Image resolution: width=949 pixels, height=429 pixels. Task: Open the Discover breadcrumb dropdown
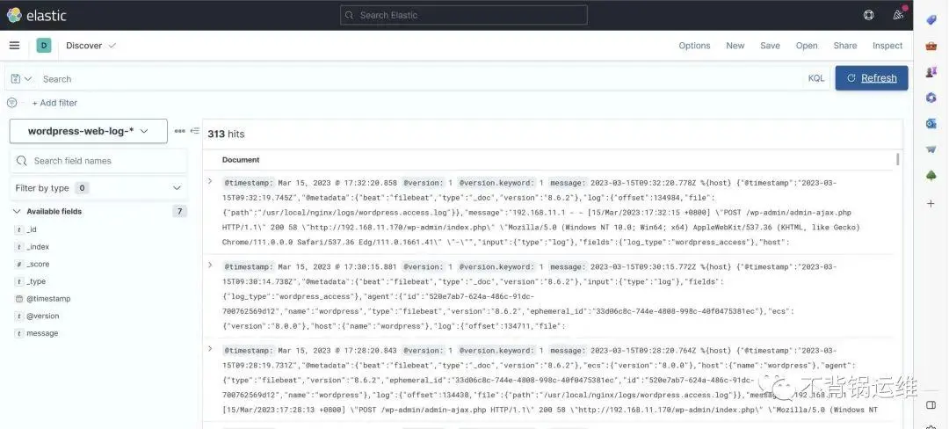point(91,46)
